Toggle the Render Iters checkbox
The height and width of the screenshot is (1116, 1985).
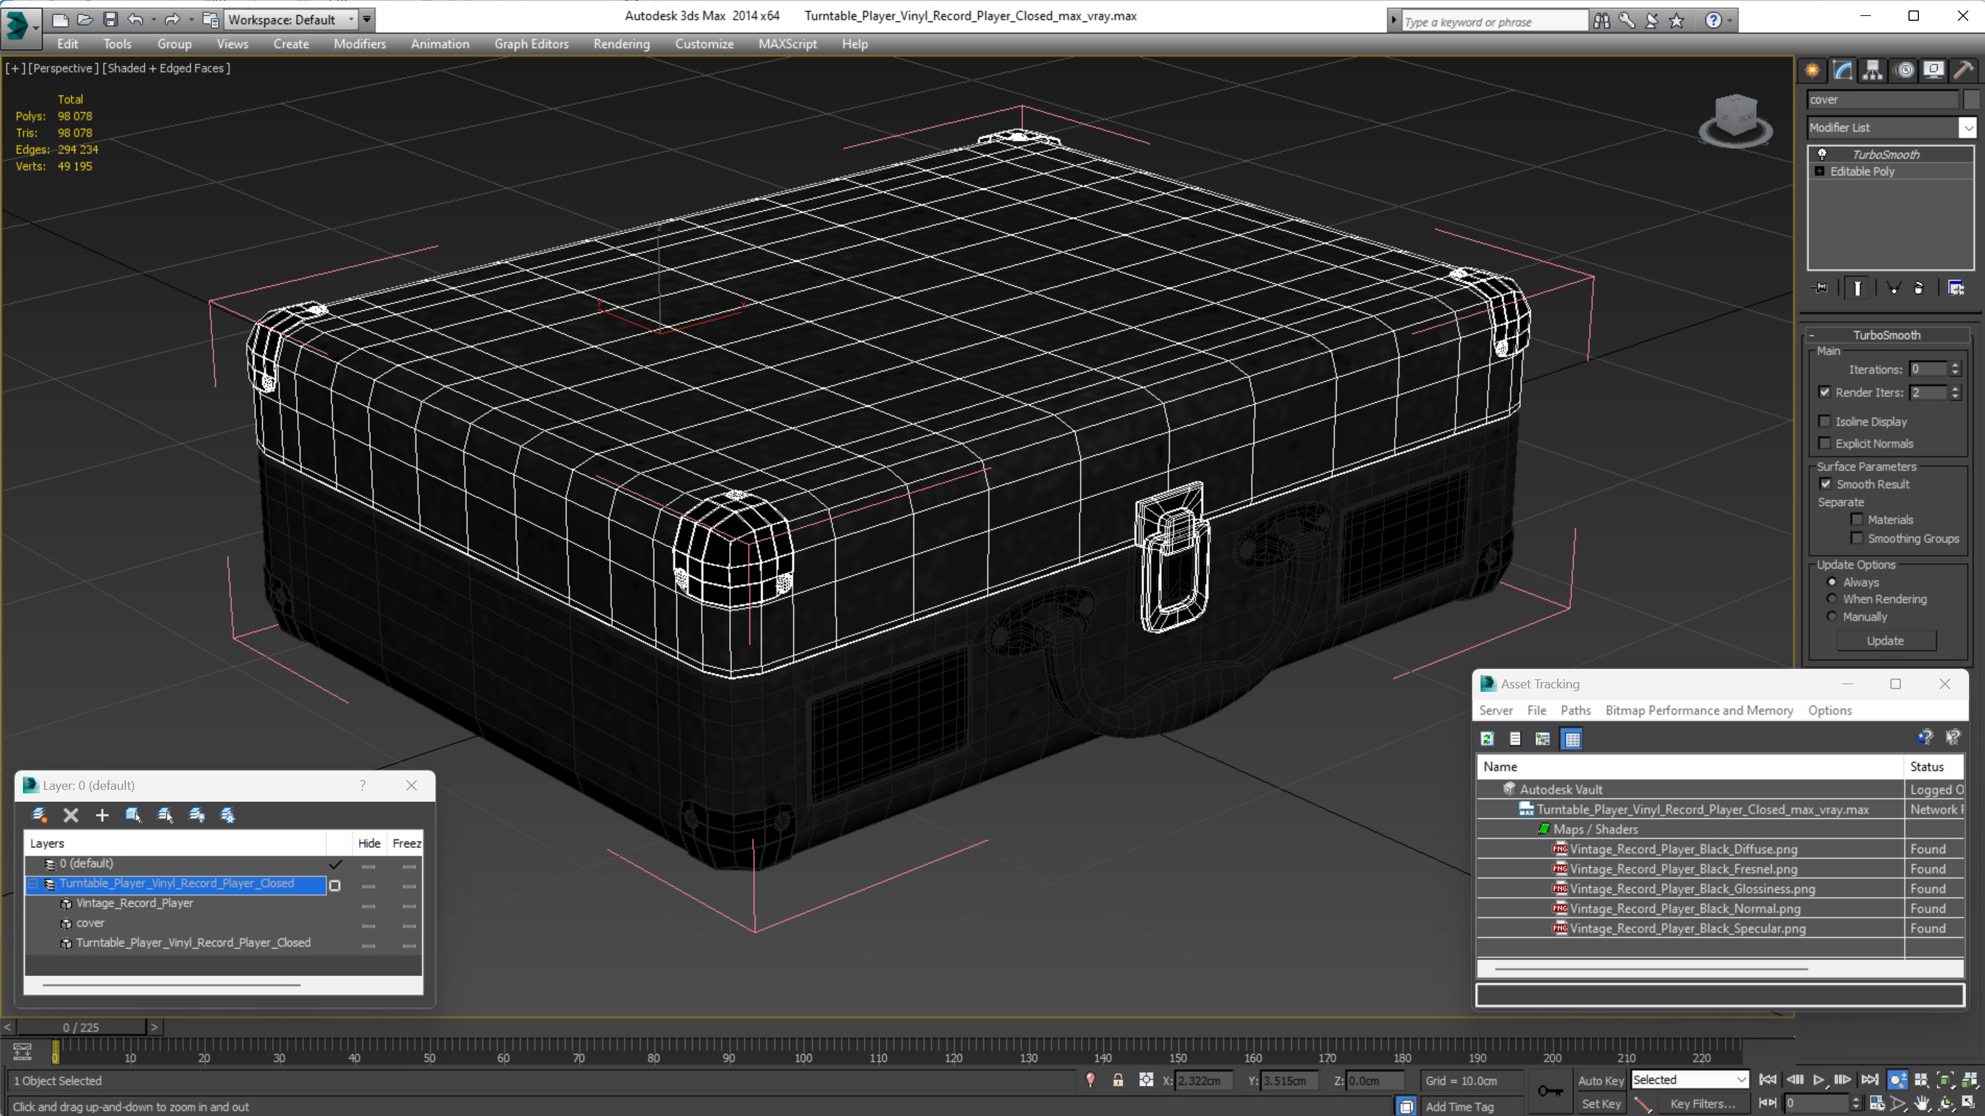coord(1825,392)
